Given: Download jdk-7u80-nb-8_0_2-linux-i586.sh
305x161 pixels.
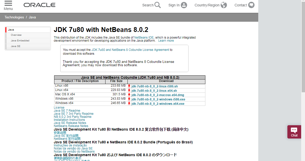Looking at the screenshot, I should pos(155,86).
